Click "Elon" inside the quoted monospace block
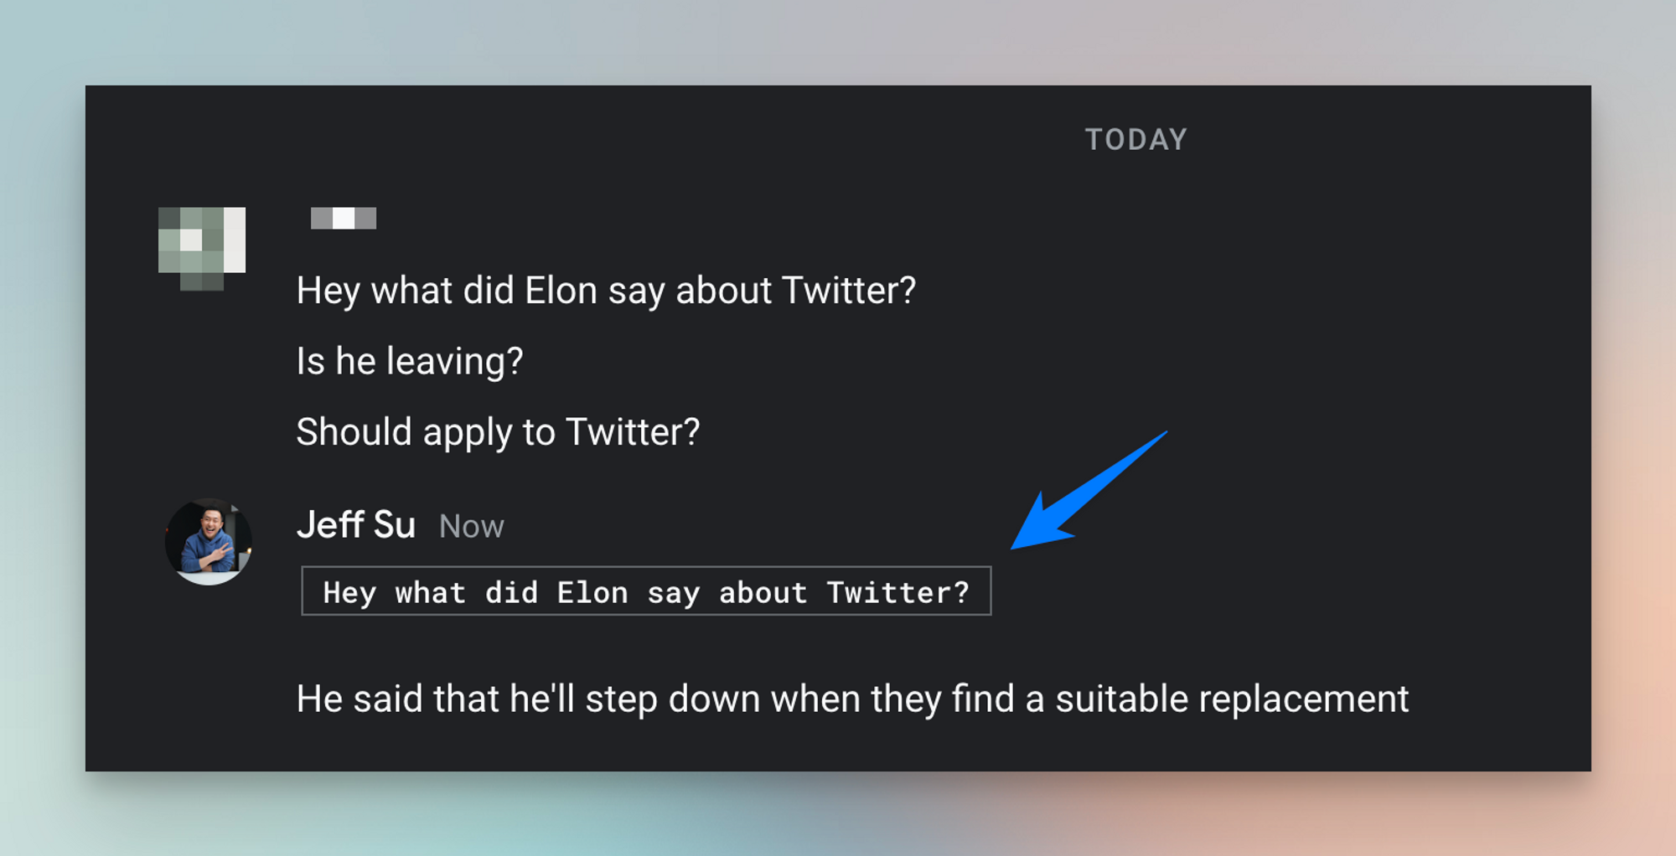The image size is (1676, 856). click(x=592, y=593)
